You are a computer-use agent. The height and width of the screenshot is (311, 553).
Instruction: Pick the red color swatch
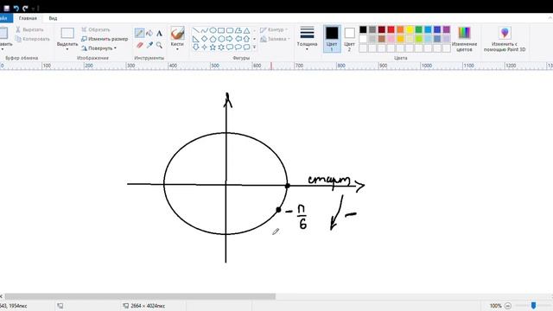point(391,29)
